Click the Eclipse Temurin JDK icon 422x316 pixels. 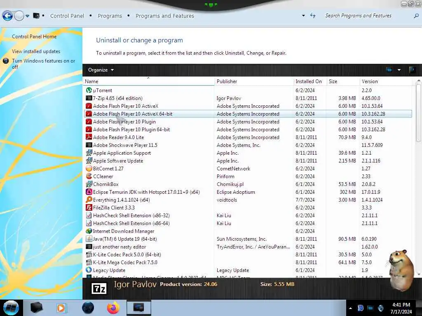click(89, 192)
